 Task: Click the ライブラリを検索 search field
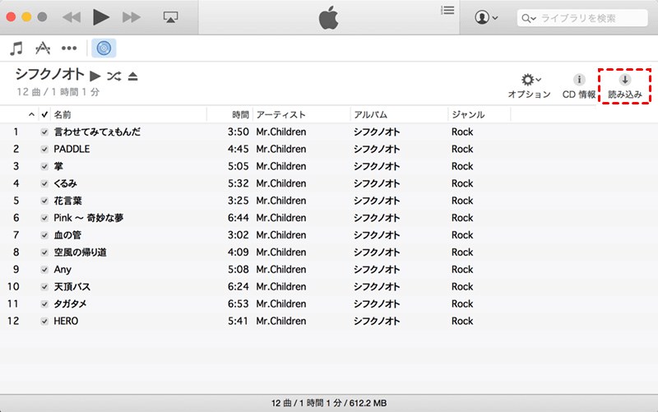587,17
